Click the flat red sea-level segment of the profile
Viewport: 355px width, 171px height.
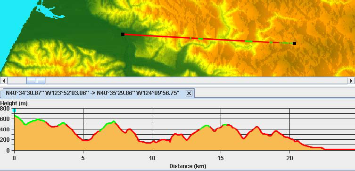339,149
